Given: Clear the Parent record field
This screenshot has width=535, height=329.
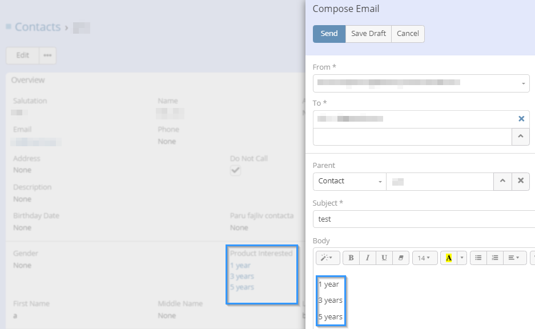Looking at the screenshot, I should point(520,181).
